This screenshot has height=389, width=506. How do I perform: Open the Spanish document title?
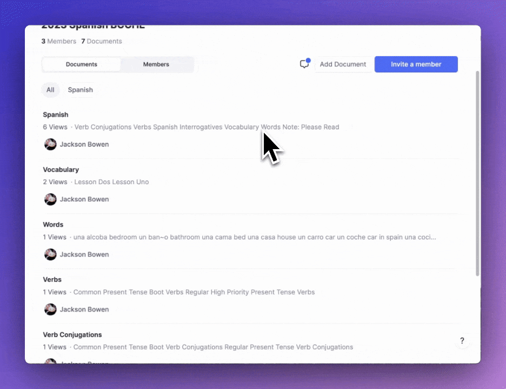click(56, 115)
